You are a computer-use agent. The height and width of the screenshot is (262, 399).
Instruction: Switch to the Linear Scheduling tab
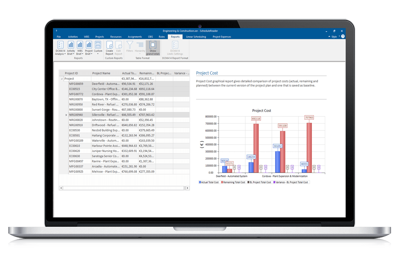pyautogui.click(x=196, y=36)
